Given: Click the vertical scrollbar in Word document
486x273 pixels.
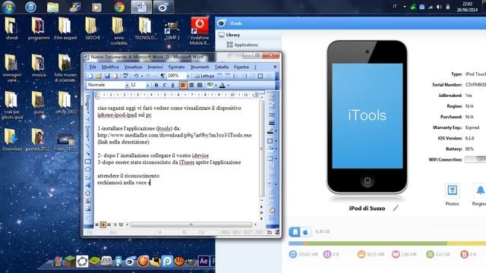Looking at the screenshot, I should pos(261,149).
